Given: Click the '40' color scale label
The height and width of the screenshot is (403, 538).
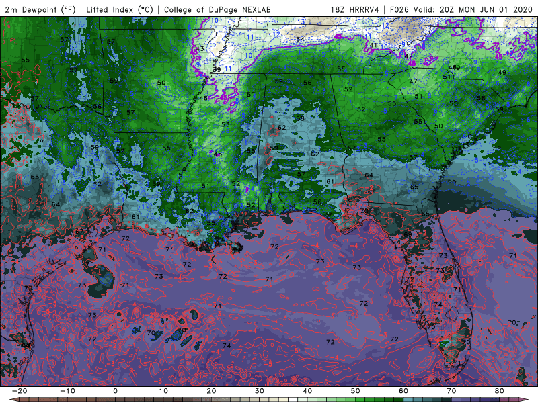Looking at the screenshot, I should point(307,391).
